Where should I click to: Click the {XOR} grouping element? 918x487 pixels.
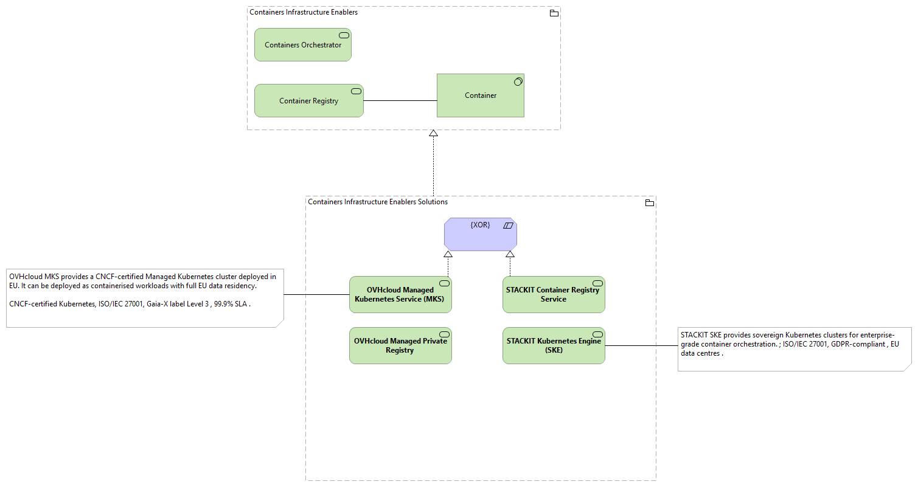[480, 234]
